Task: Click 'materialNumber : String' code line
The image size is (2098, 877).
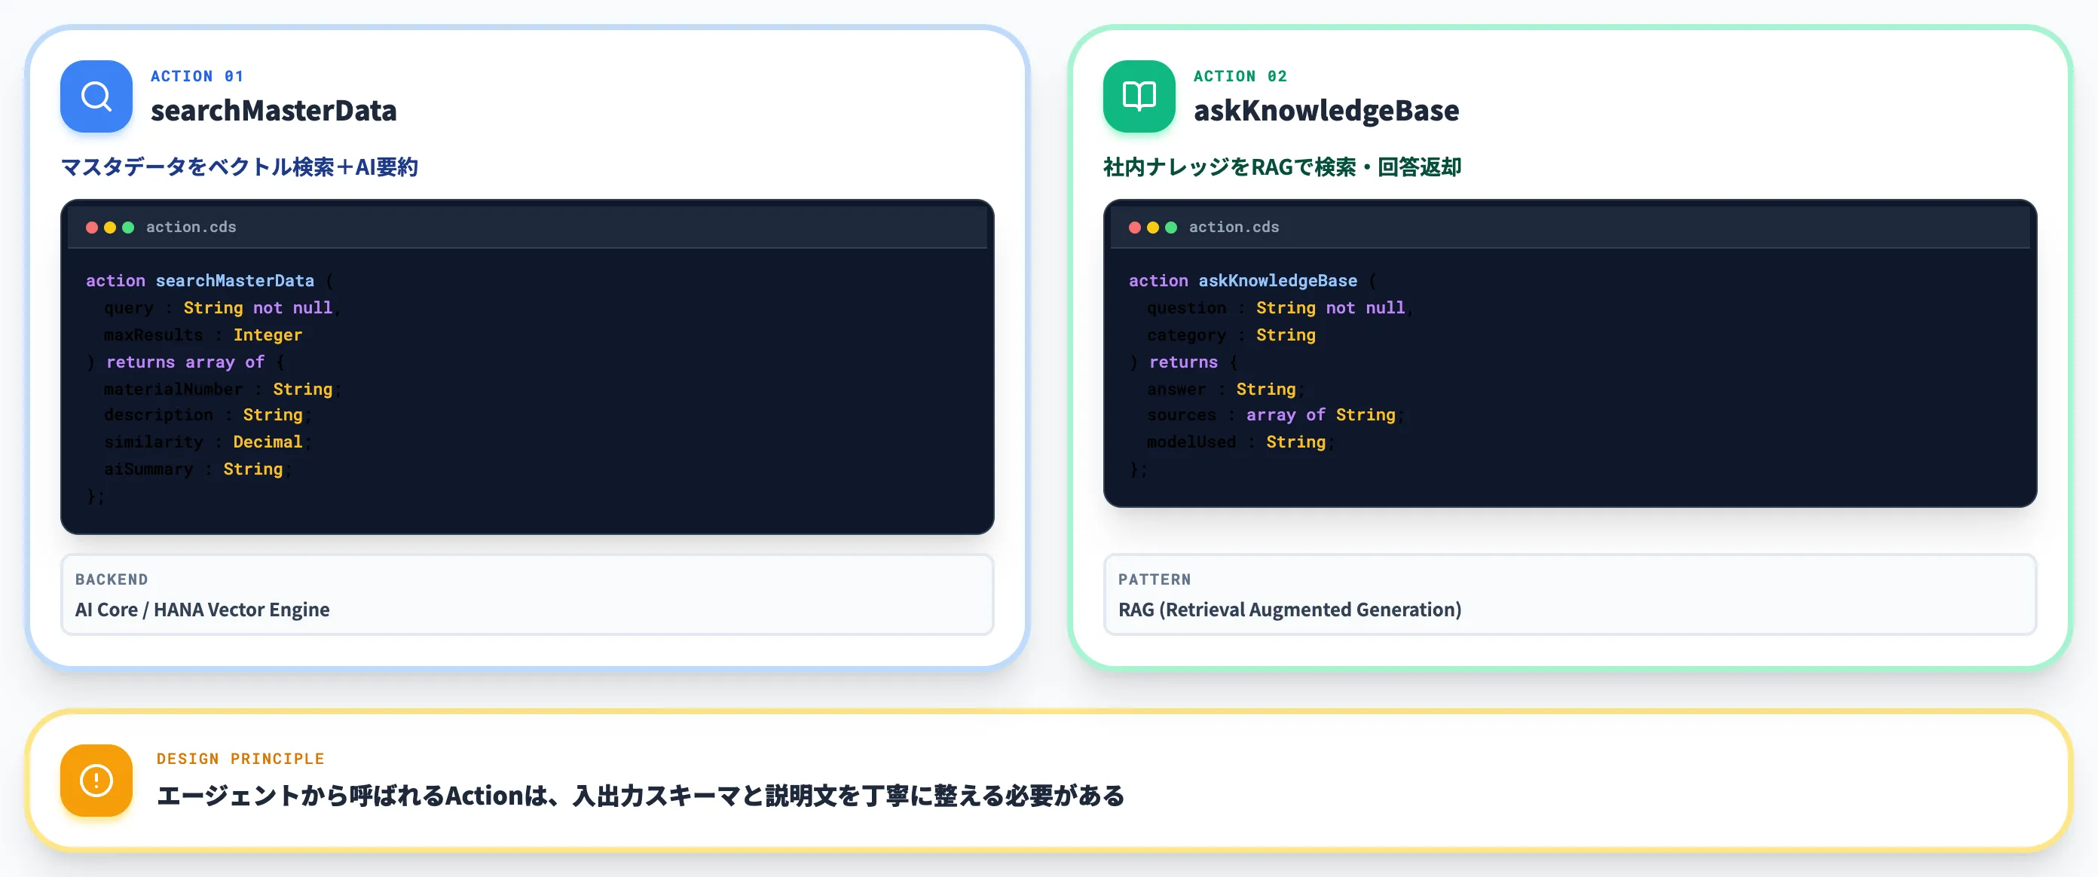Action: click(x=222, y=390)
